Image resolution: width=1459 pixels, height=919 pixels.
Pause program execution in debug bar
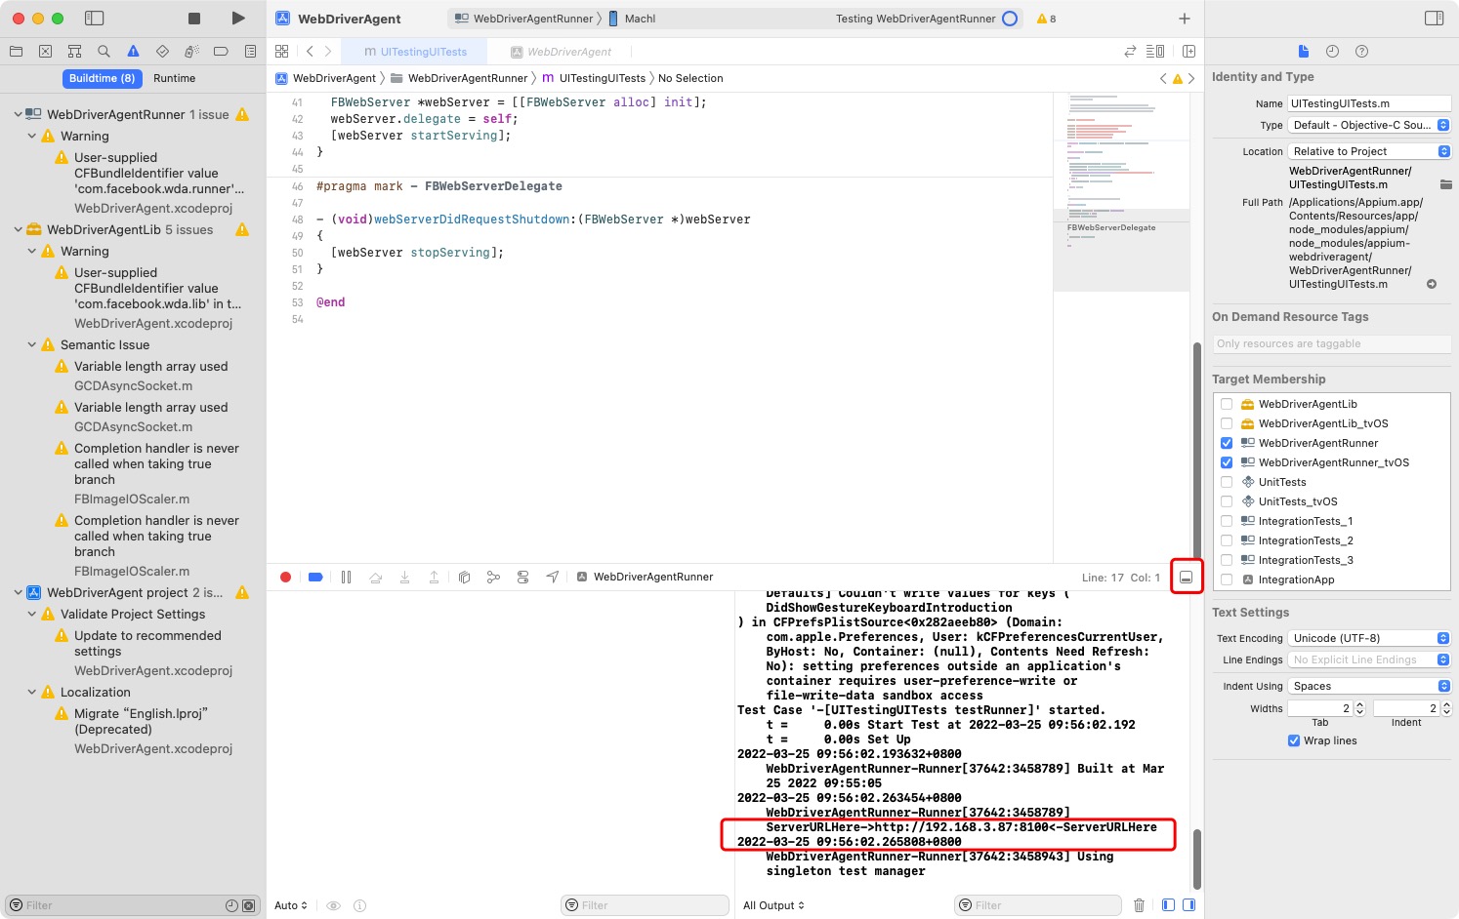coord(346,577)
